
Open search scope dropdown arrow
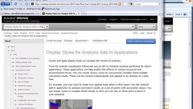[47, 27]
